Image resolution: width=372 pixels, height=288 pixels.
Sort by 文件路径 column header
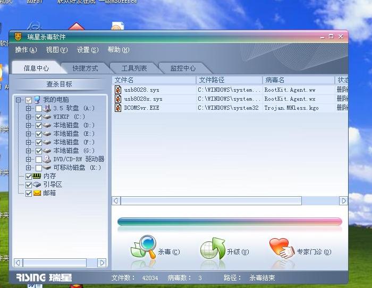(x=230, y=80)
